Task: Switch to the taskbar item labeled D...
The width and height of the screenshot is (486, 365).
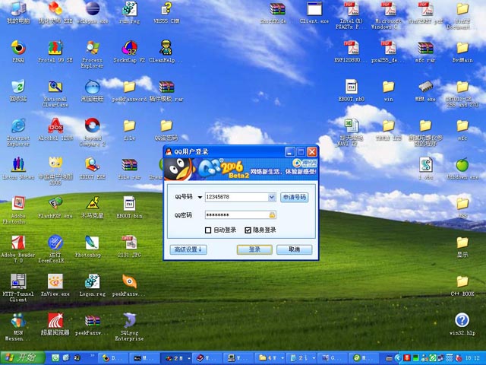Action: coord(113,358)
